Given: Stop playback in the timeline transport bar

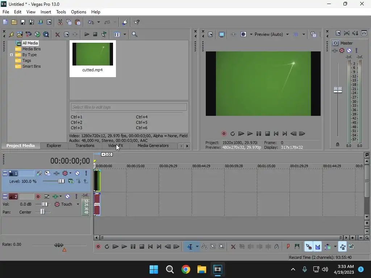Looking at the screenshot, I should tap(142, 247).
